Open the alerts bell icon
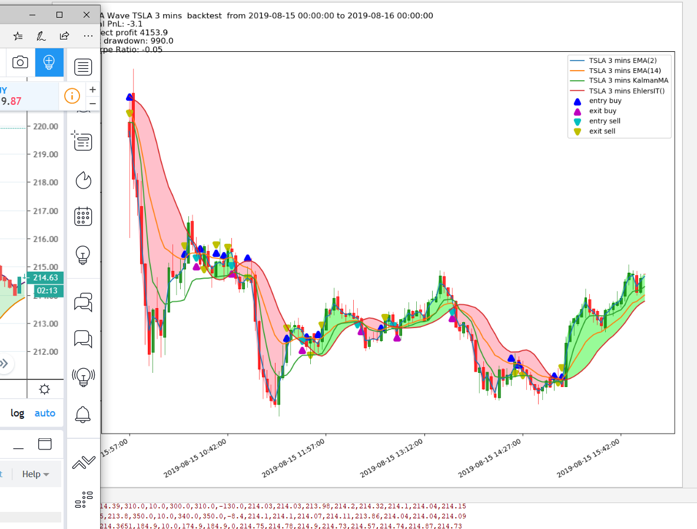This screenshot has width=697, height=529. [x=82, y=415]
